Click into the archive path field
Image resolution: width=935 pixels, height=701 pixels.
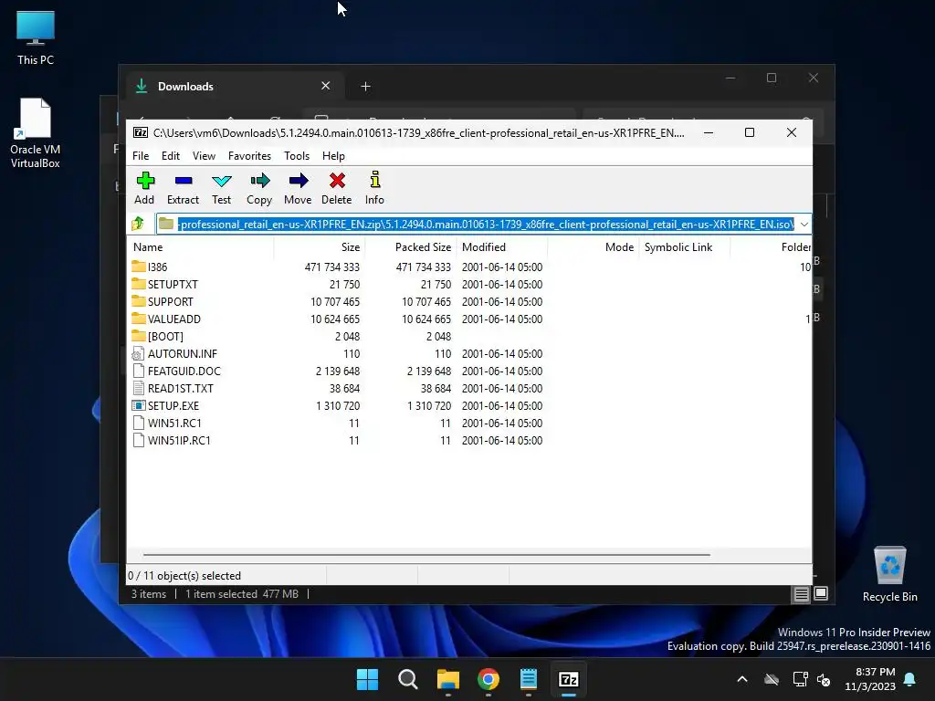[x=484, y=225]
